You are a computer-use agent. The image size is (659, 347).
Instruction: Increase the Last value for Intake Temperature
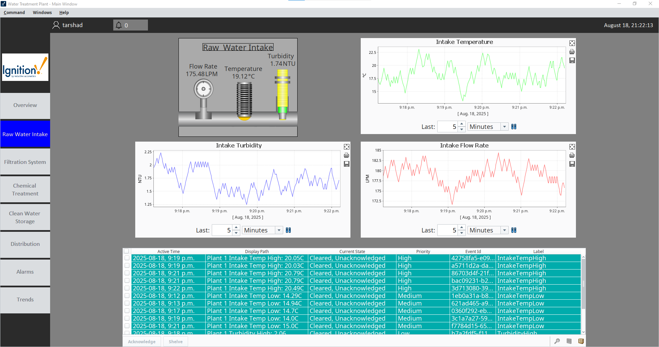(462, 124)
